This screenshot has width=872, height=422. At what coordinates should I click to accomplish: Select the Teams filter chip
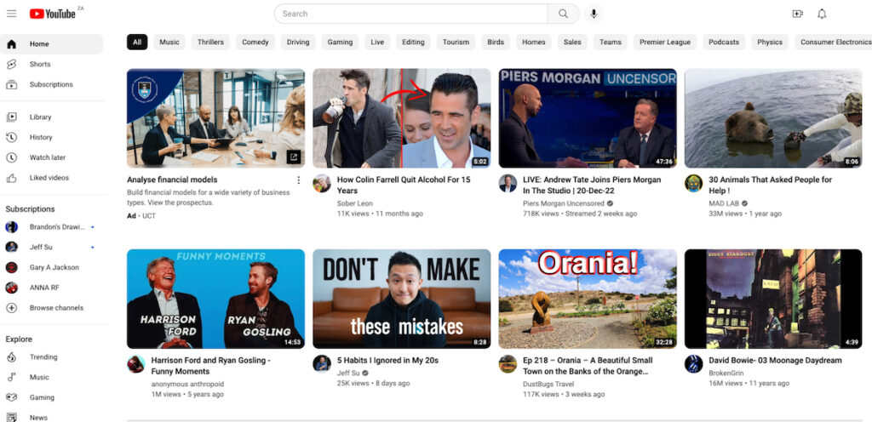tap(610, 43)
